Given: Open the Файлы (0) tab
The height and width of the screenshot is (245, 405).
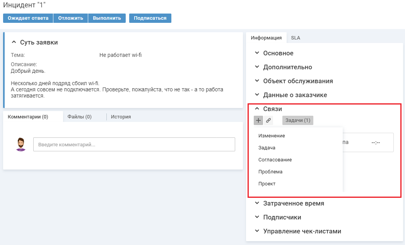Looking at the screenshot, I should pyautogui.click(x=79, y=117).
